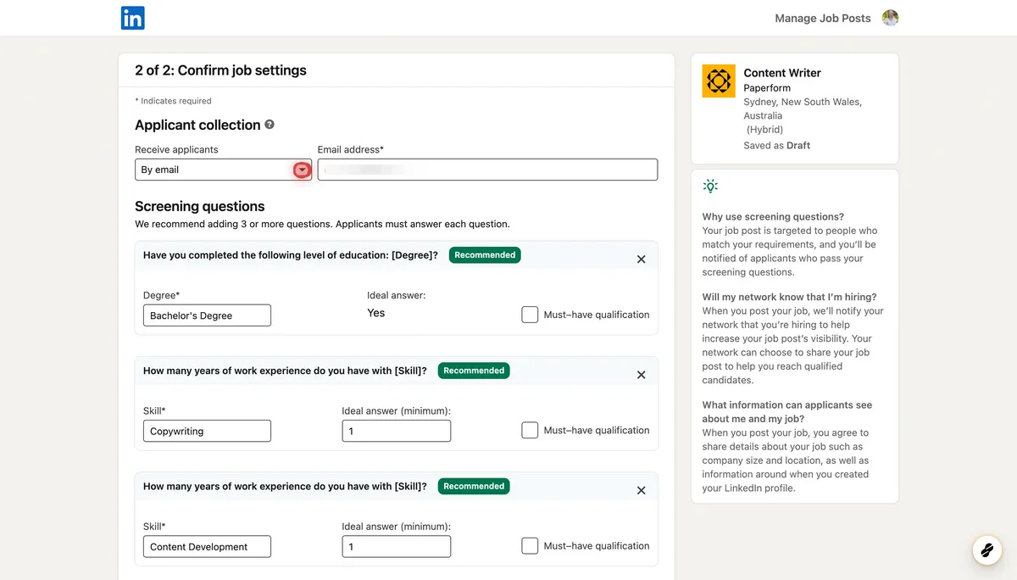
Task: Open the profile avatar menu
Action: click(890, 18)
